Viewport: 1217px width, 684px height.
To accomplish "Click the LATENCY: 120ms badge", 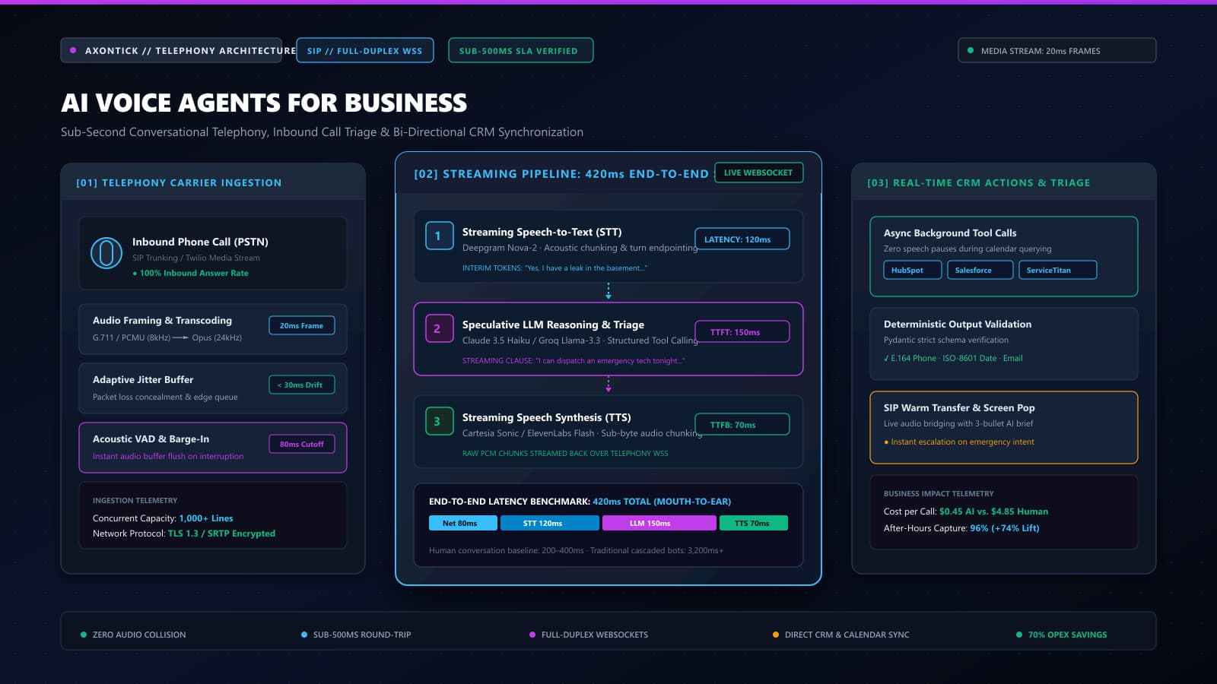I will click(742, 239).
